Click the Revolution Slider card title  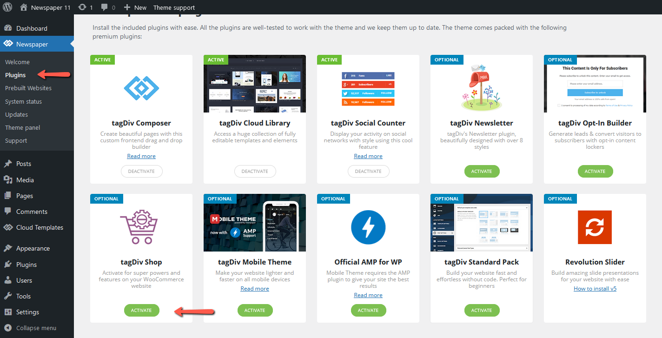pyautogui.click(x=595, y=262)
